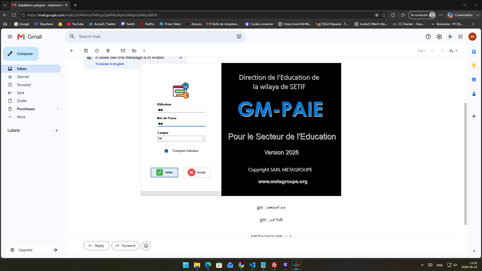Go back to inbox arrow

click(x=72, y=51)
